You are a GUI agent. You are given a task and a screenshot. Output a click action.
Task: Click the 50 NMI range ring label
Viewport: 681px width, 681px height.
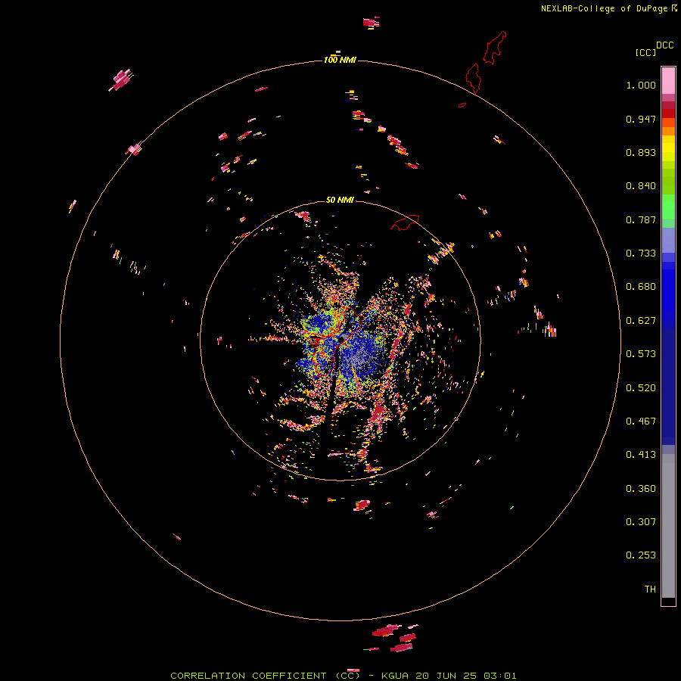[x=340, y=200]
